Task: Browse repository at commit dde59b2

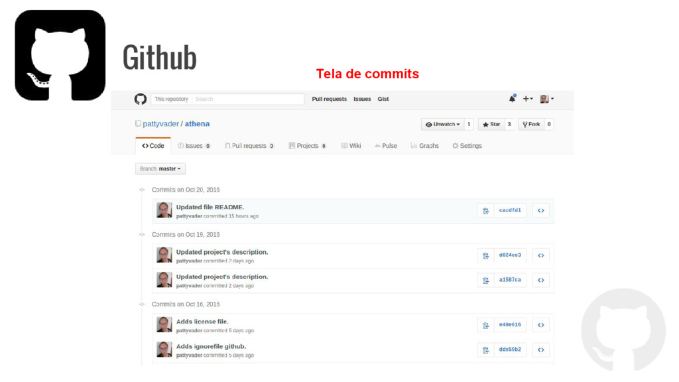Action: coord(541,350)
